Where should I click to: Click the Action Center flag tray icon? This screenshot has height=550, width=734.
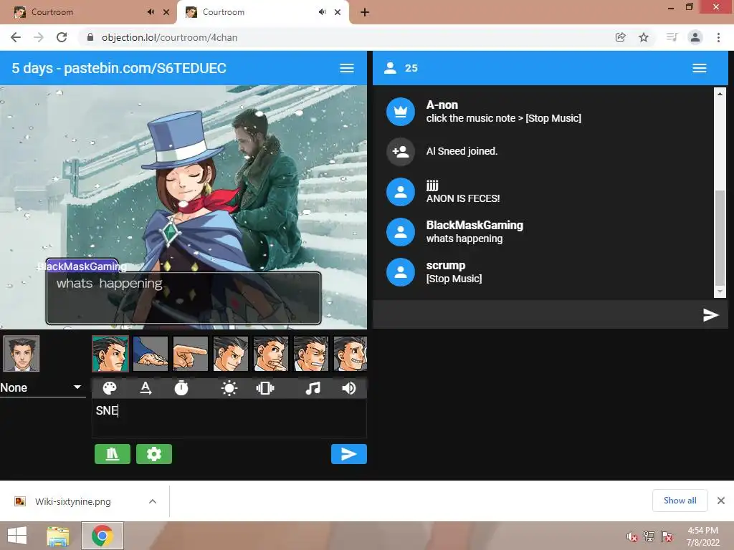(667, 536)
